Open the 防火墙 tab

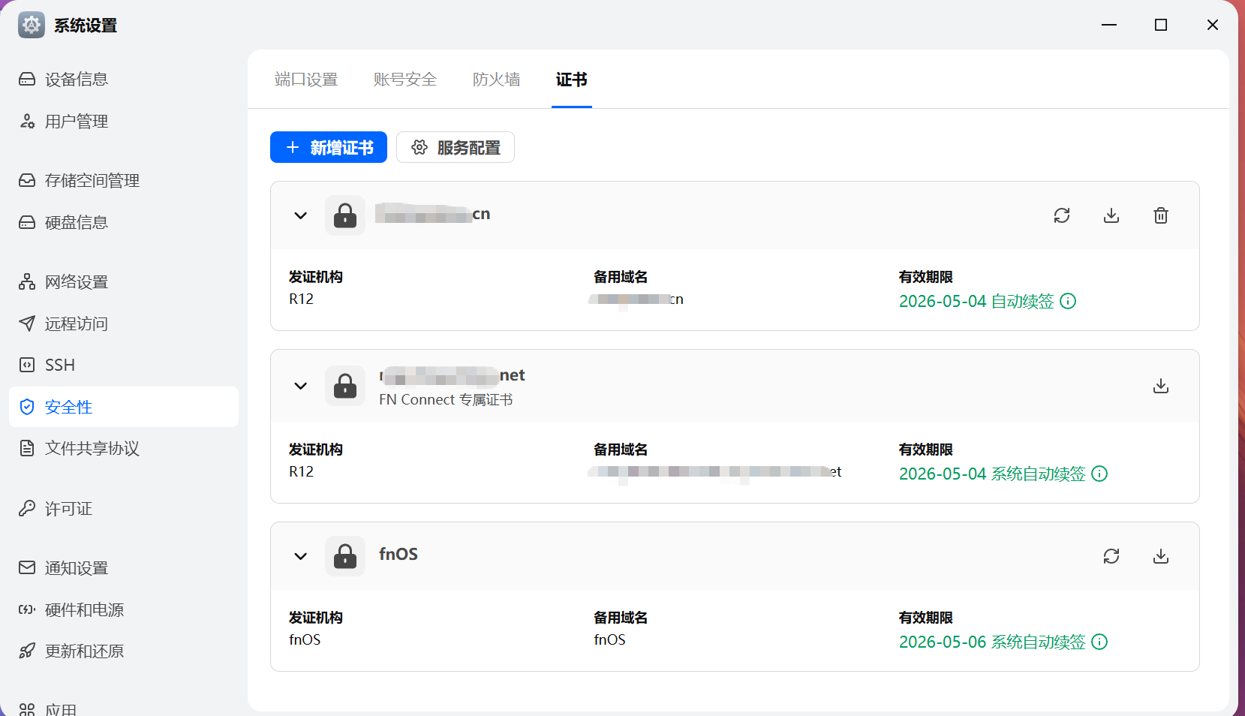coord(496,80)
